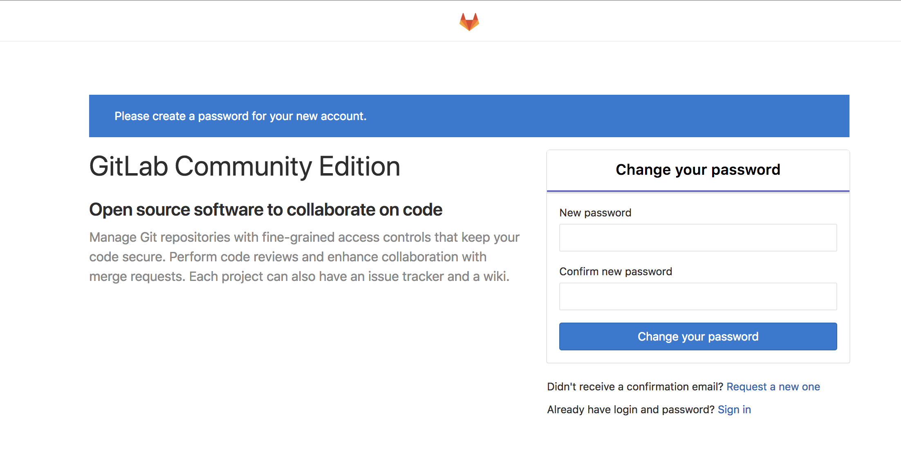Screen dimensions: 901x450
Task: Submit with the blue Change your password button
Action: click(698, 336)
